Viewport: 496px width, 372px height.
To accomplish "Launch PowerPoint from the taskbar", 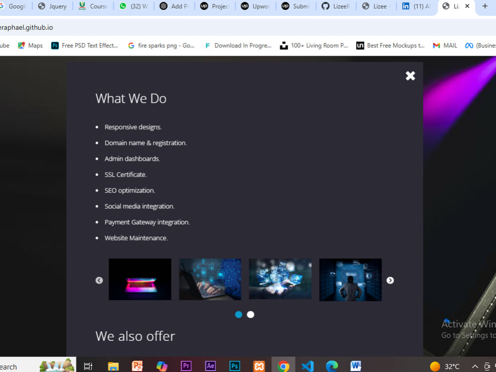I will [x=137, y=367].
